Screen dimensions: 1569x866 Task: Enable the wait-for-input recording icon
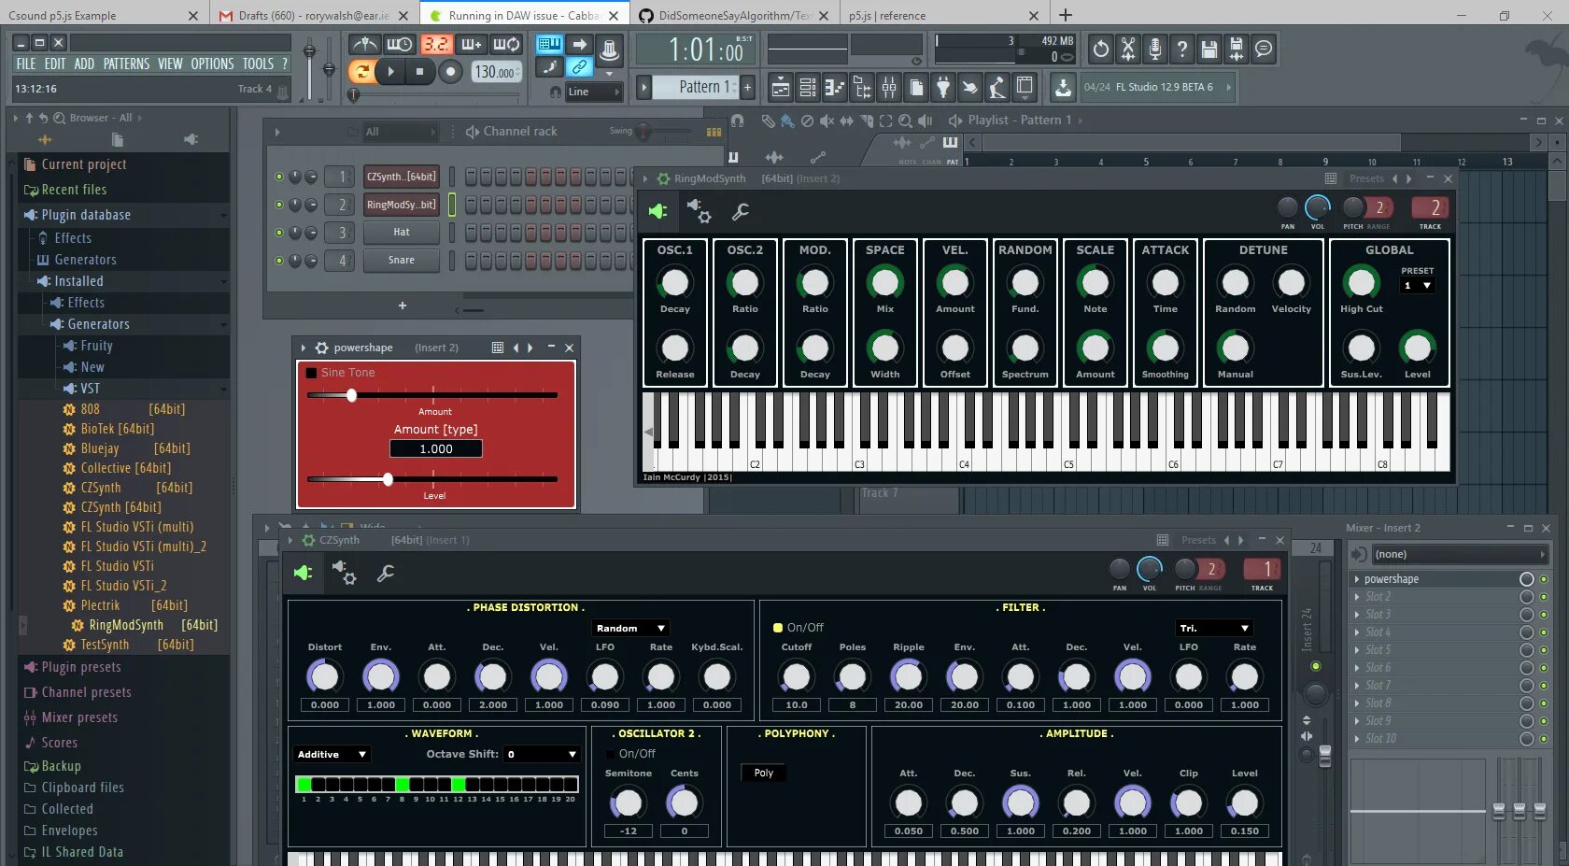400,44
